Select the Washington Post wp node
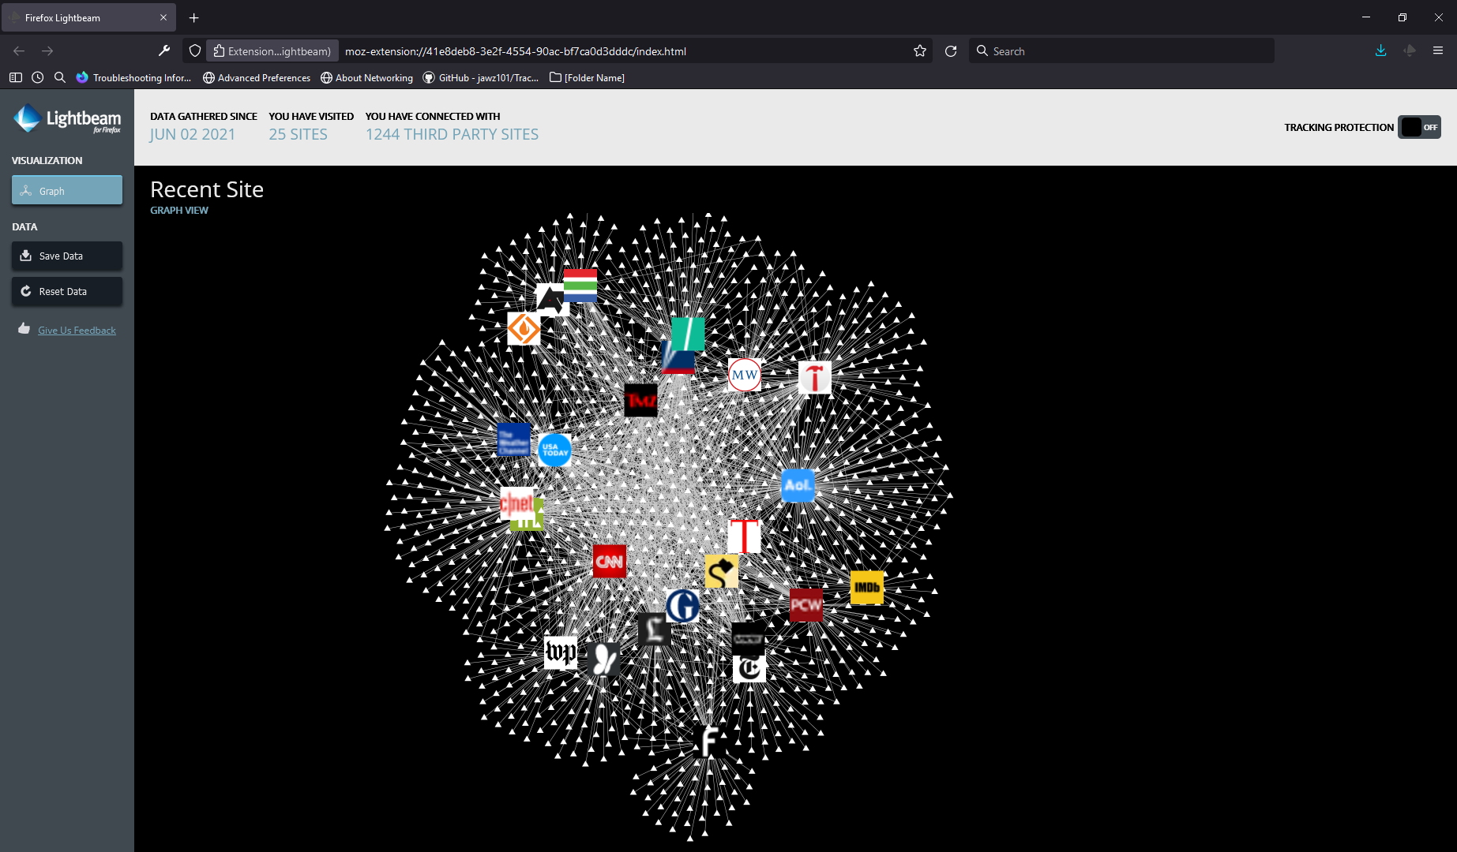Image resolution: width=1457 pixels, height=852 pixels. [x=561, y=652]
